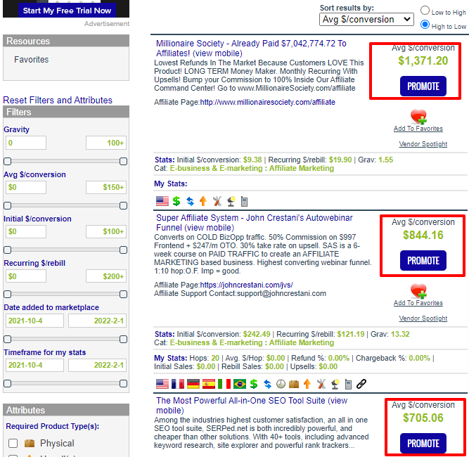Viewport: 469px width, 457px height.
Task: Click the recurring arrows icon under Super Affiliate System
Action: click(x=267, y=384)
